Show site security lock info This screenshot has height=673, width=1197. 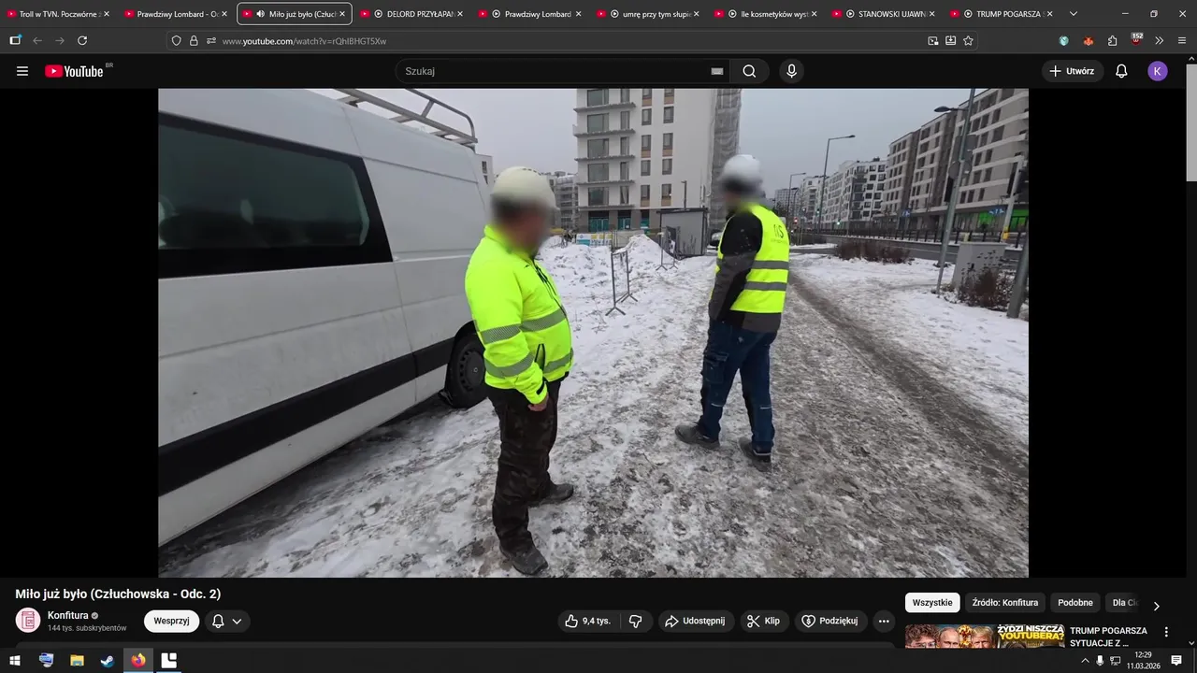click(194, 40)
